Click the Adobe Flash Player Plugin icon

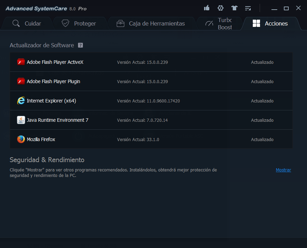click(21, 81)
